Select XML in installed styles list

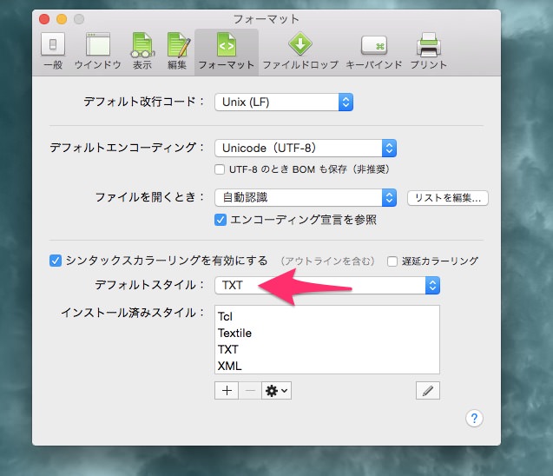pos(327,366)
